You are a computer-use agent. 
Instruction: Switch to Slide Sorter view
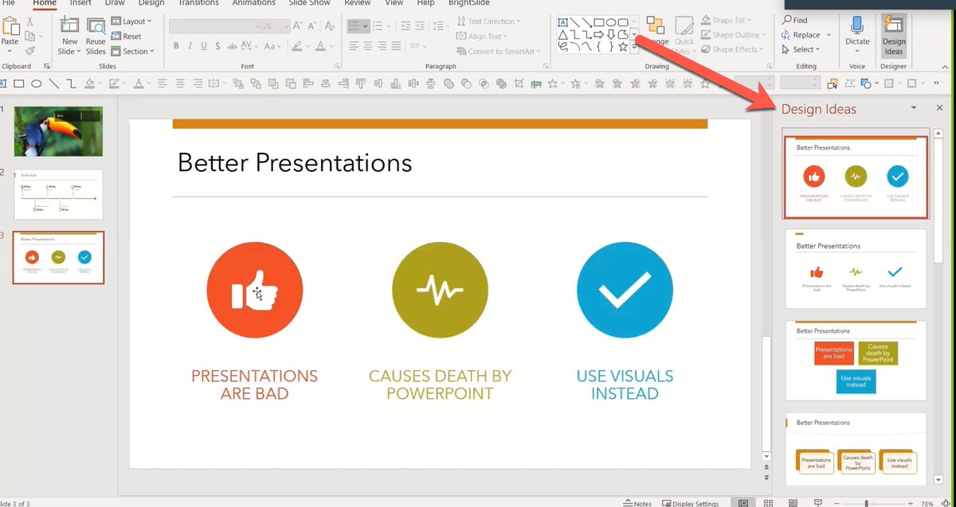tap(768, 503)
